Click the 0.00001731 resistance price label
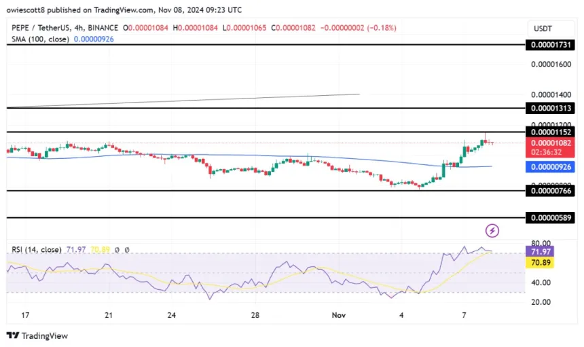 click(x=551, y=45)
